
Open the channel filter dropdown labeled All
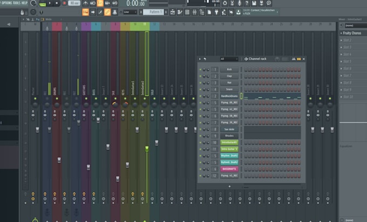pos(228,59)
